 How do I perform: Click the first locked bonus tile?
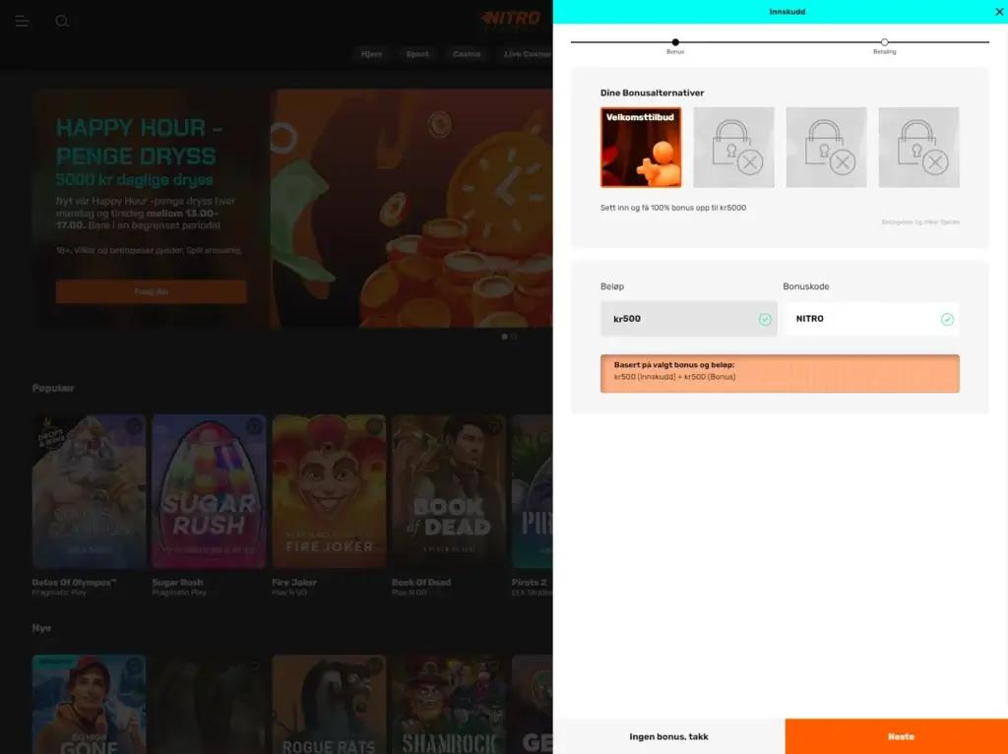click(733, 148)
